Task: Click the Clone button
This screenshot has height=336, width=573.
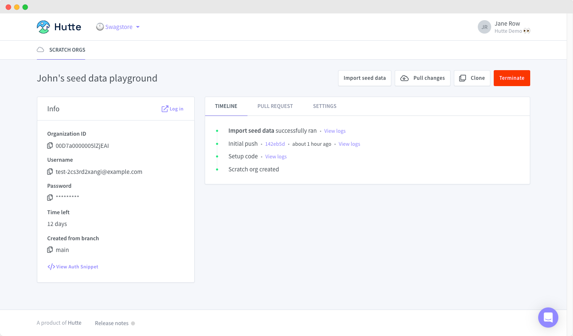Action: tap(472, 78)
